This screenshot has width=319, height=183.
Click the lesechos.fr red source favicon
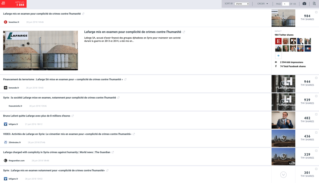[x=6, y=22]
